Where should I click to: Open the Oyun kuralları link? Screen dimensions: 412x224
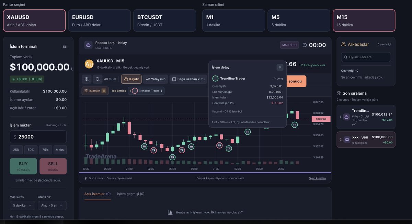317,178
